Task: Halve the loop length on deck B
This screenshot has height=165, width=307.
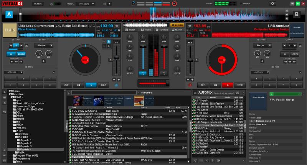Action: click(x=284, y=45)
